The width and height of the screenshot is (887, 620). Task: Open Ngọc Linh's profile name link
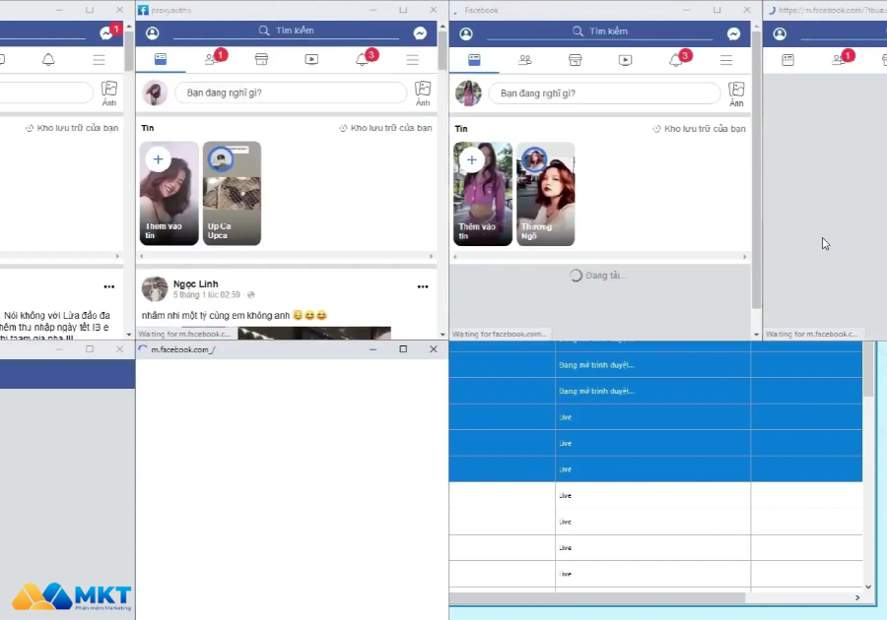click(196, 284)
